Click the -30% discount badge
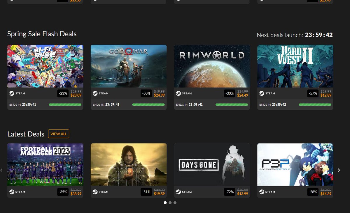 (x=230, y=93)
